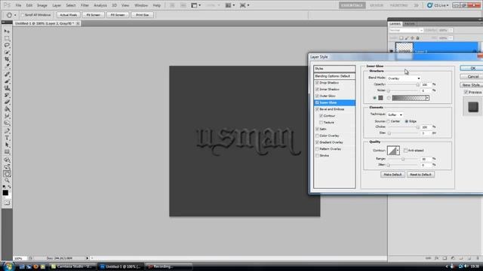Toggle the Inner Shadow checkbox
The width and height of the screenshot is (483, 271).
(x=317, y=89)
